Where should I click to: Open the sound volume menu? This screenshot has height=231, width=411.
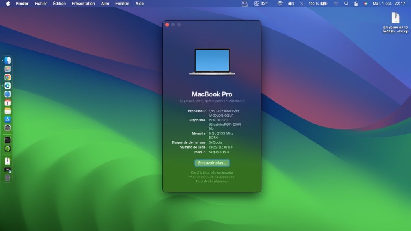click(x=291, y=3)
